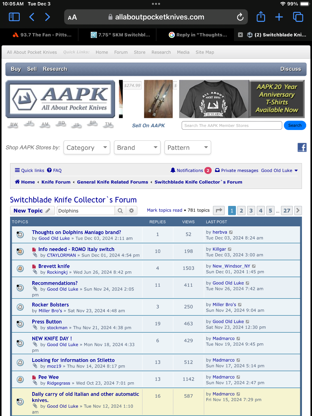Expand Good Old Luke user menu
Screen dimensions: 312x416
(x=279, y=170)
